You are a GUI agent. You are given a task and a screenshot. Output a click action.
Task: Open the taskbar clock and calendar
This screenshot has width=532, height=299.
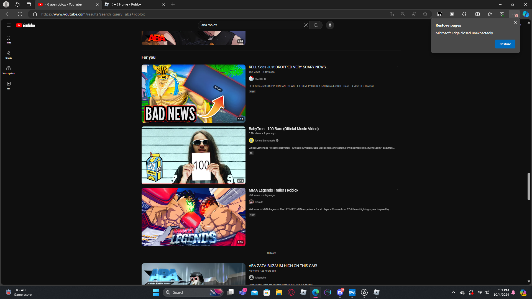point(501,292)
